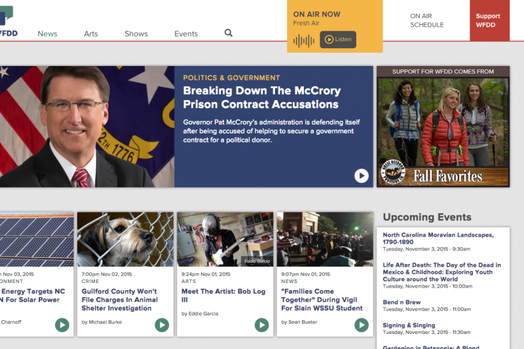View the On Air Schedule
Viewport: 524px width, 349px height.
pos(427,20)
